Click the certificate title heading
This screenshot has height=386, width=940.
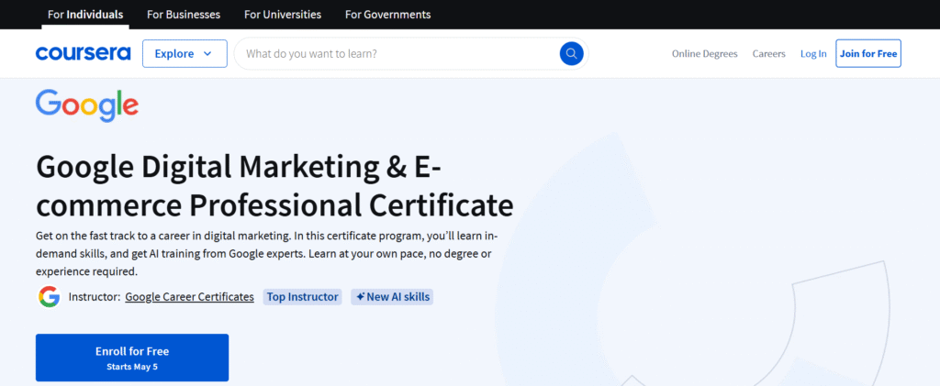[274, 185]
